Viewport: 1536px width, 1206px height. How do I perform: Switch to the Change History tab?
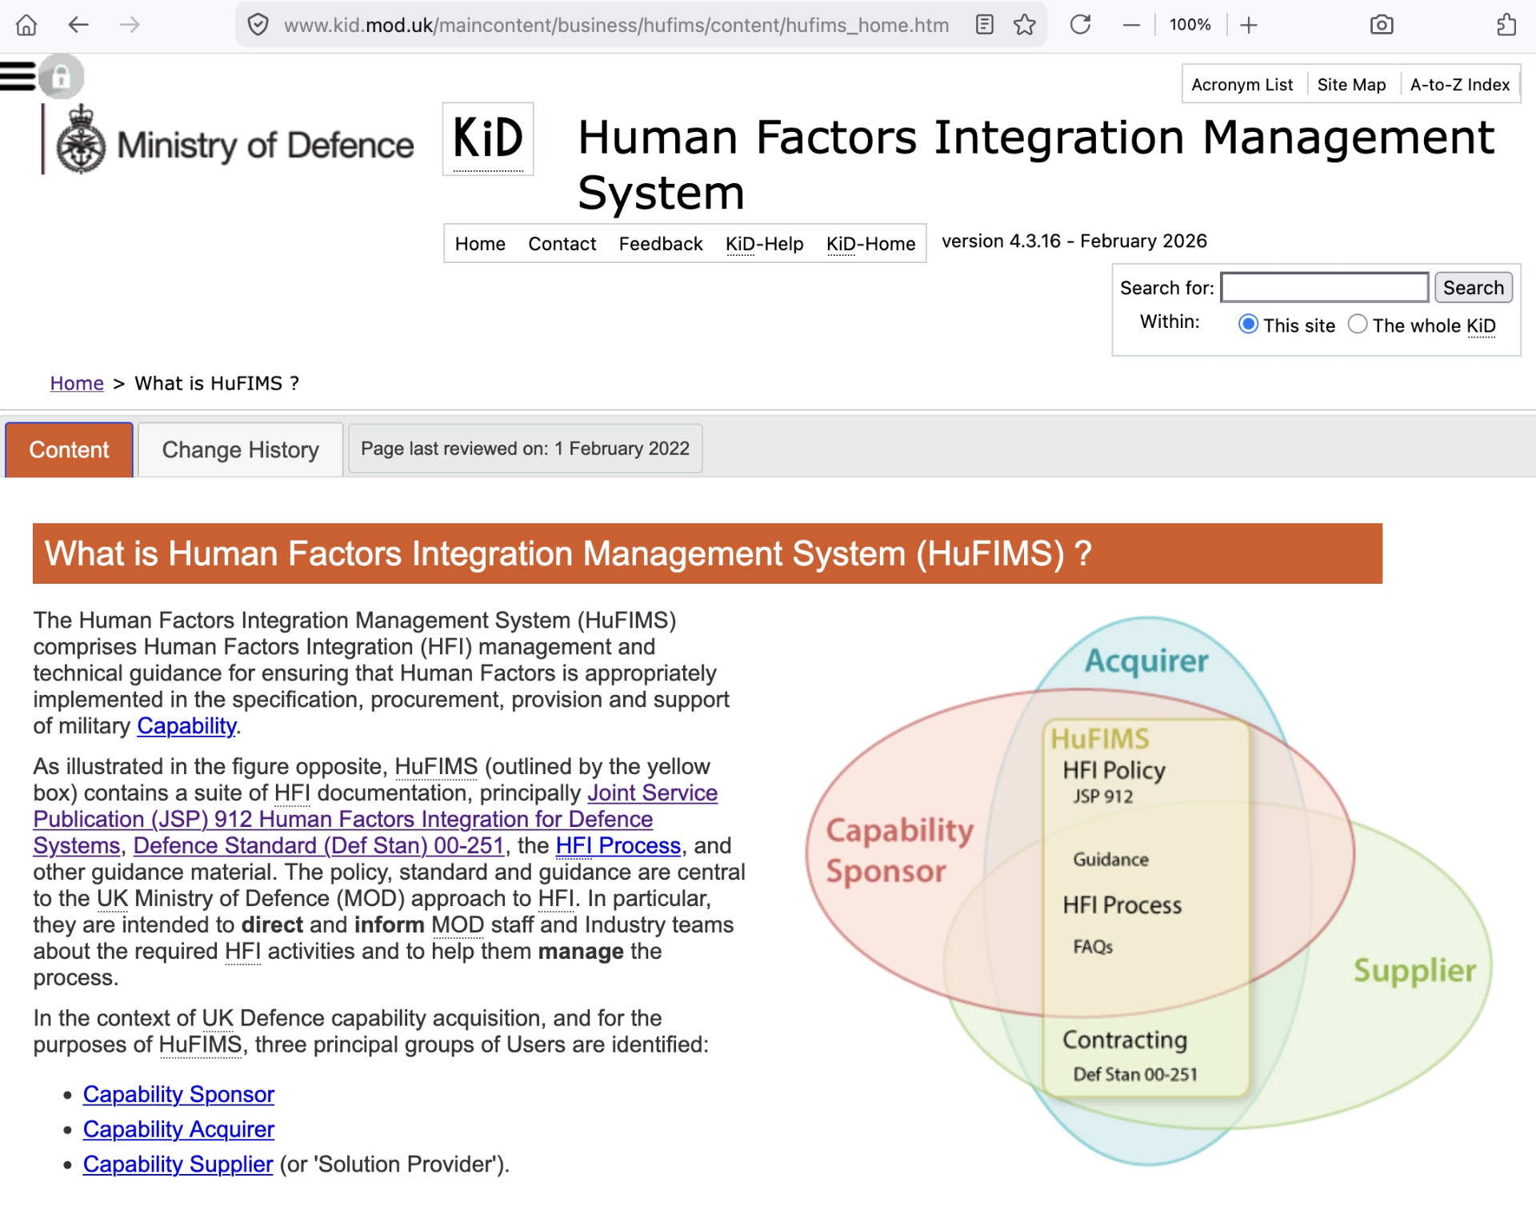(240, 450)
